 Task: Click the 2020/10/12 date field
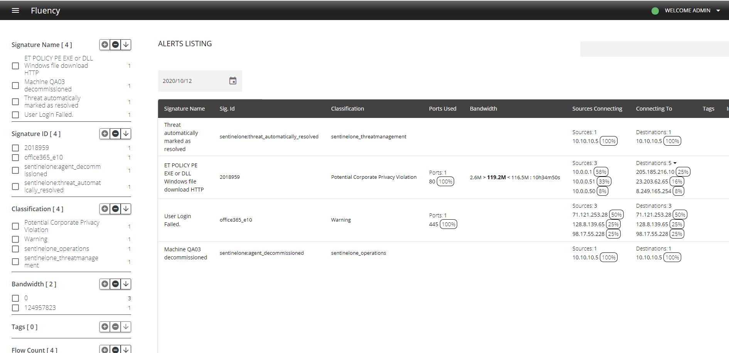click(200, 81)
